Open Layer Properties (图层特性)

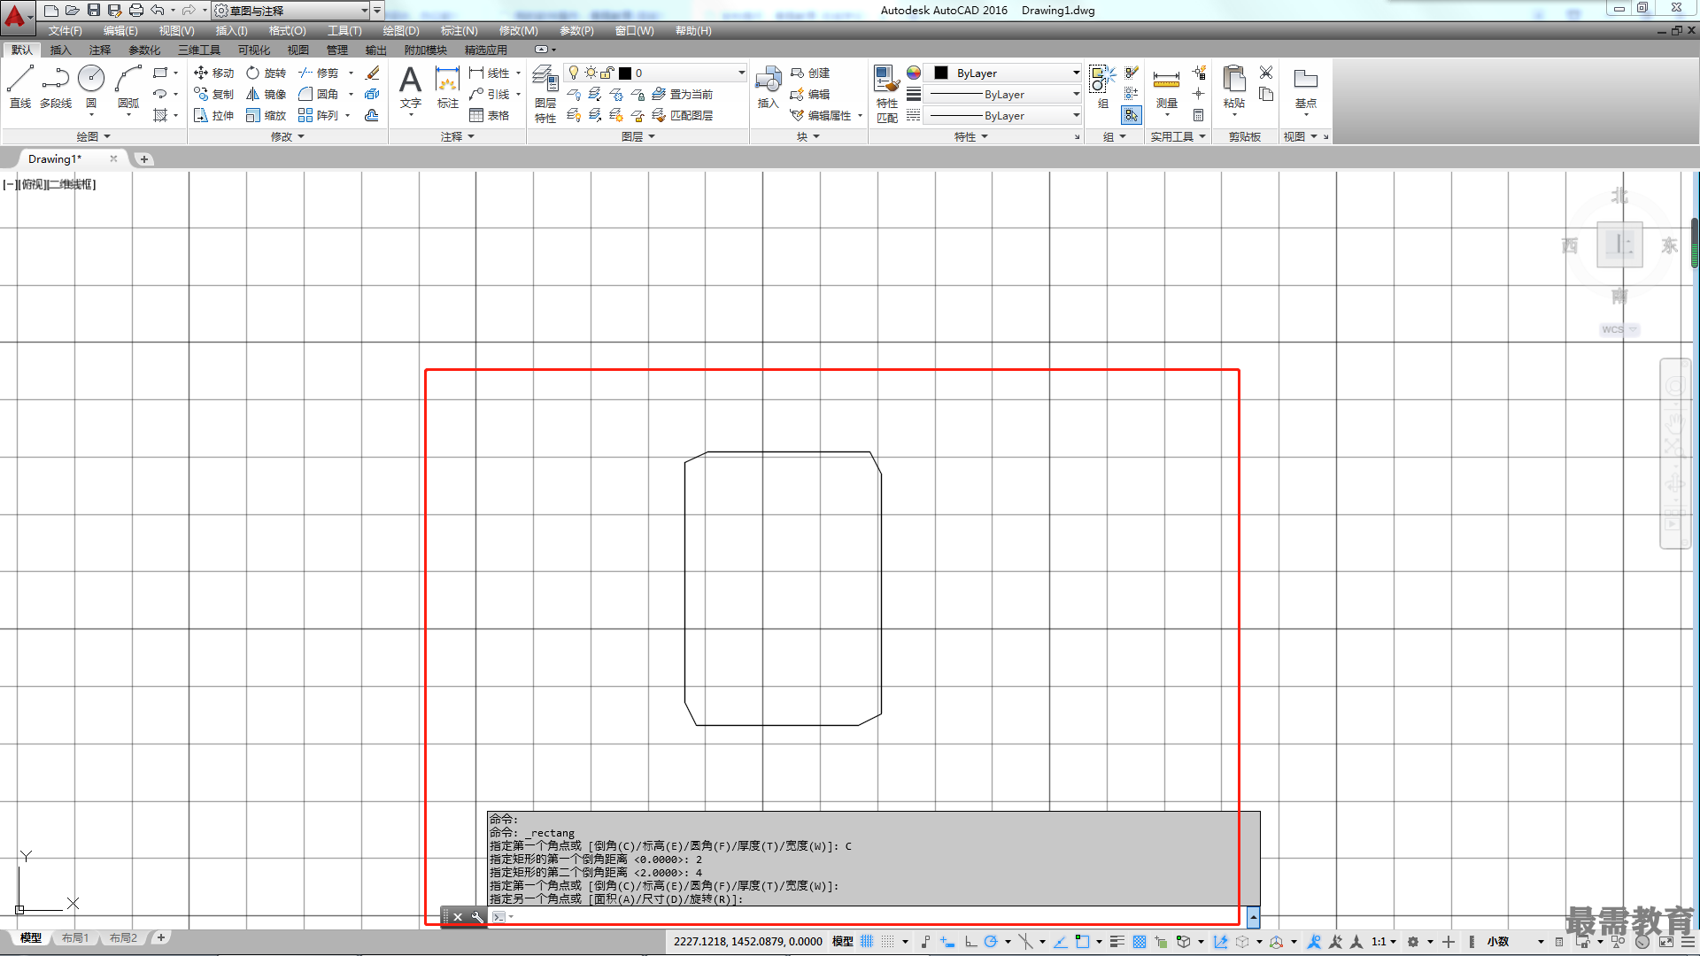(x=545, y=94)
